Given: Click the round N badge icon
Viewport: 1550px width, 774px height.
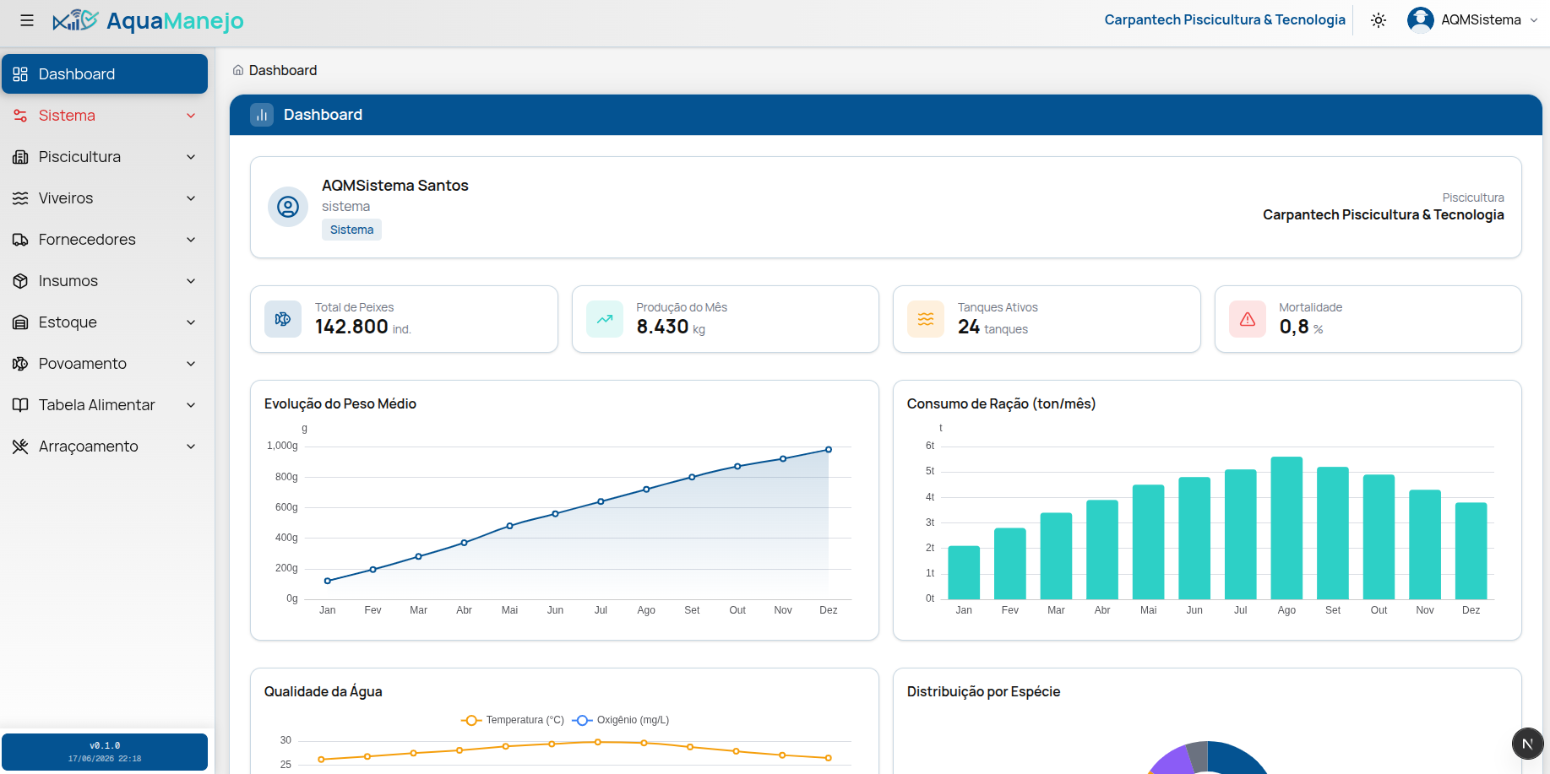Looking at the screenshot, I should point(1527,744).
